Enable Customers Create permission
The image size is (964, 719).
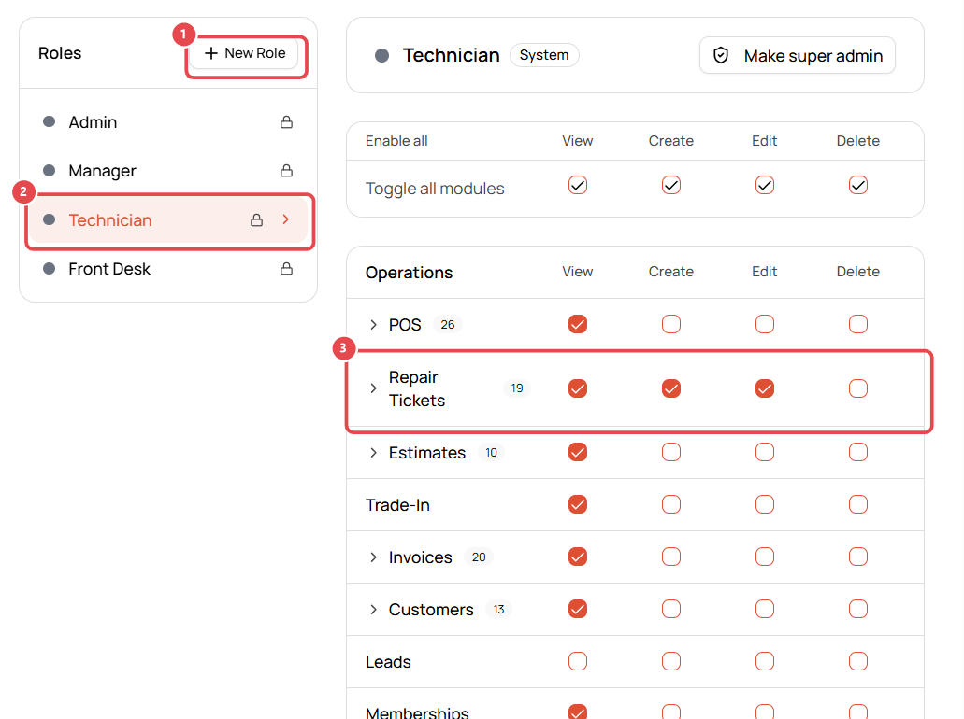coord(670,609)
